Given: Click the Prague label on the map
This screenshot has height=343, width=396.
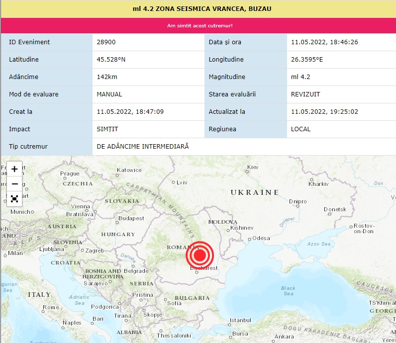Looking at the screenshot, I should click(x=70, y=173).
